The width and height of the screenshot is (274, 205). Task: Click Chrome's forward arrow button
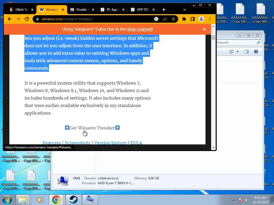click(18, 19)
